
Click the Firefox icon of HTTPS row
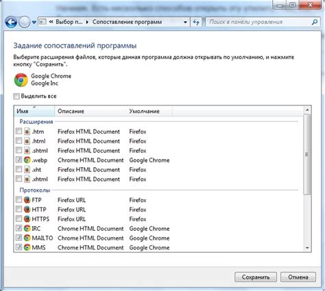pyautogui.click(x=27, y=219)
